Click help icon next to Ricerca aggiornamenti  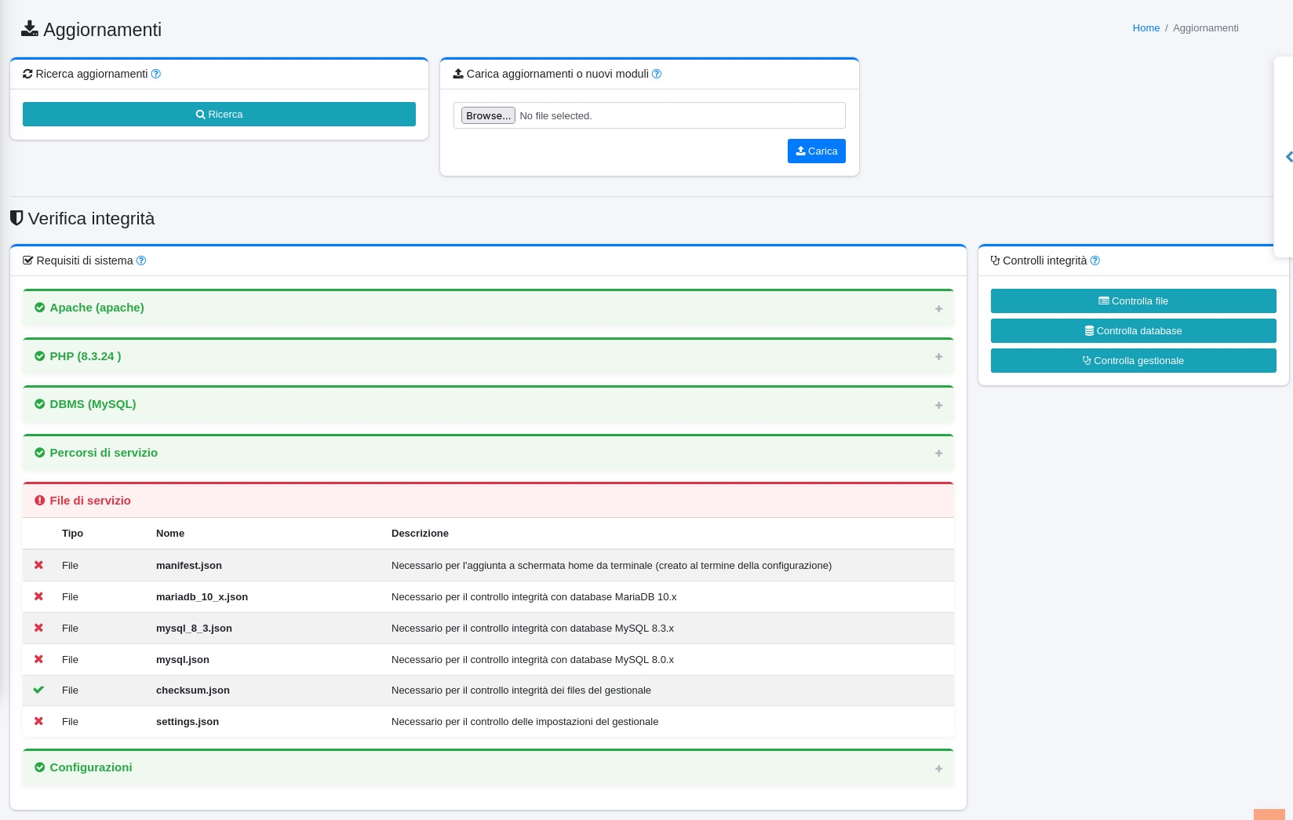(155, 74)
